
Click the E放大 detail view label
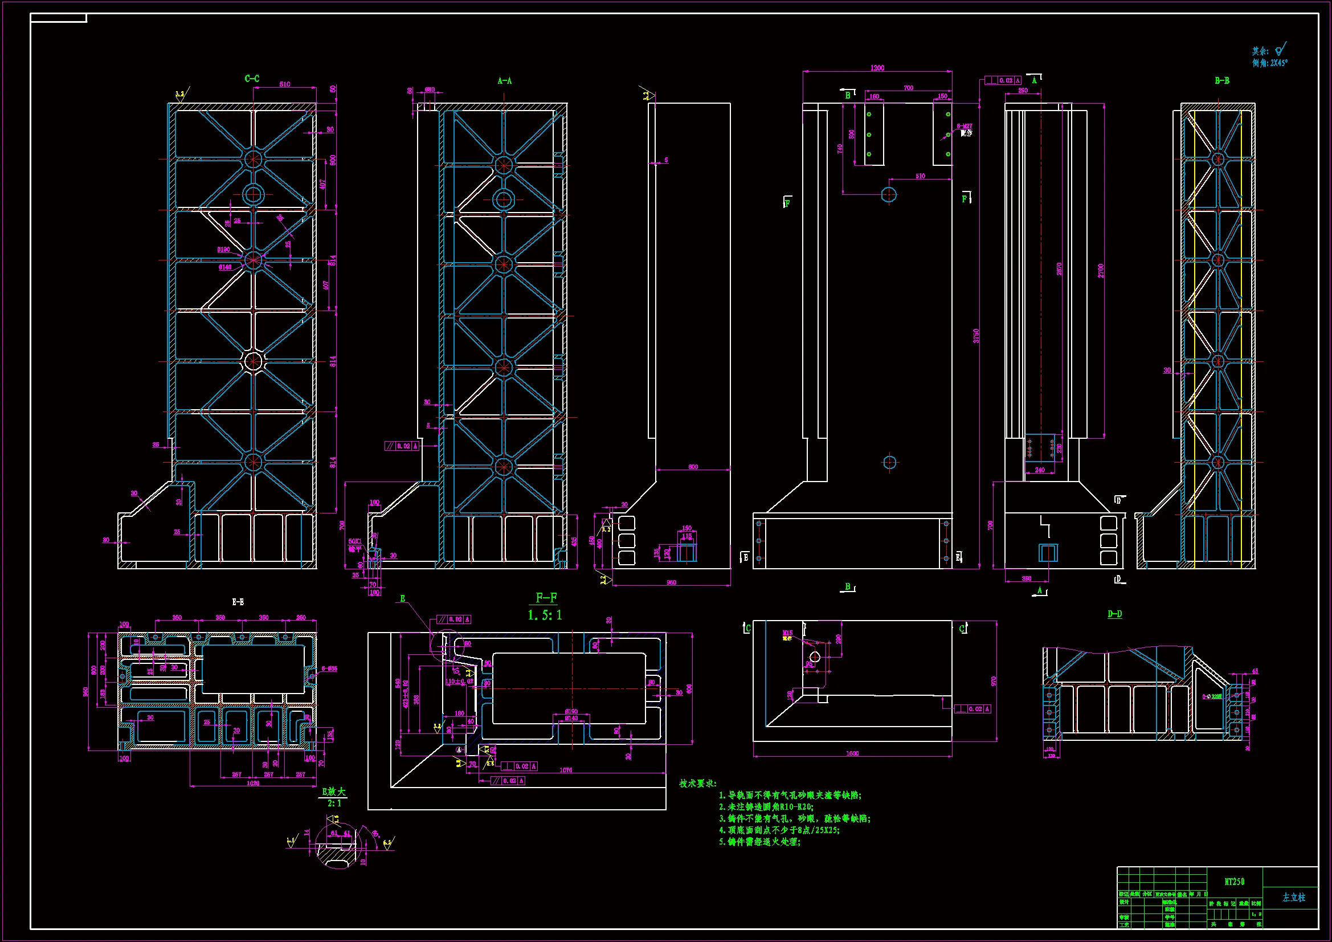tap(334, 792)
